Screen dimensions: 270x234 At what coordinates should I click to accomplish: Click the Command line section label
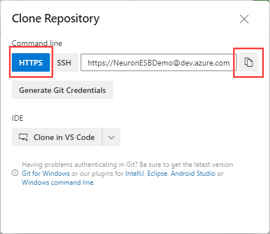click(x=37, y=43)
